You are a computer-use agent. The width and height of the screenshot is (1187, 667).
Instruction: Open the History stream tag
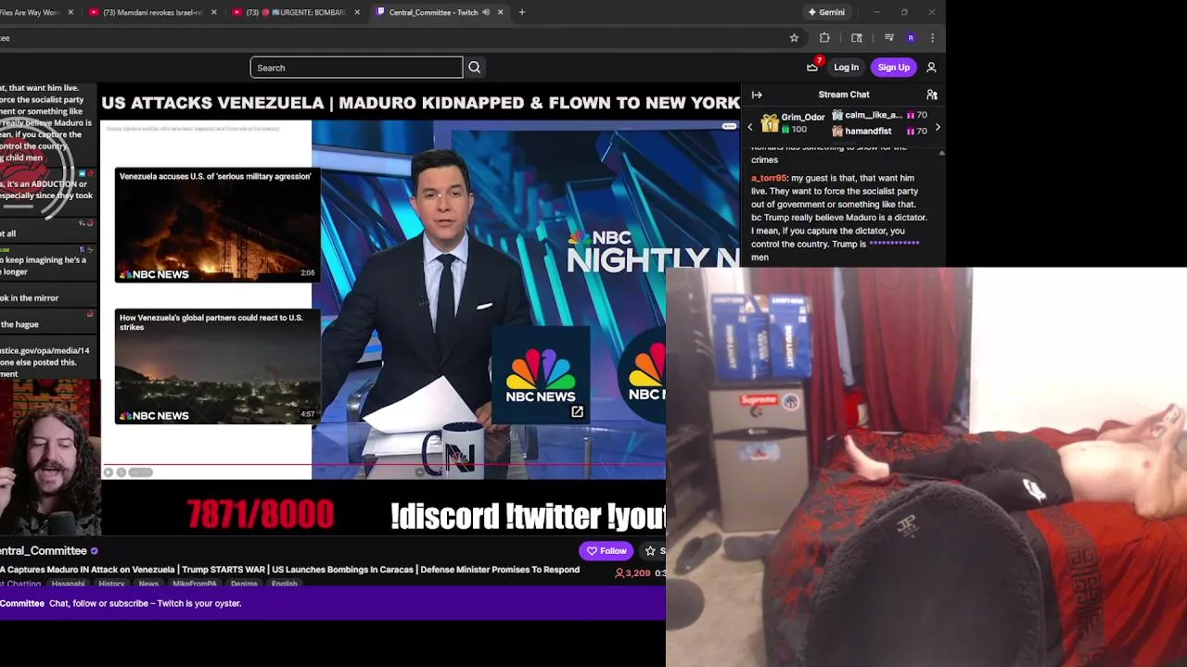tap(111, 584)
